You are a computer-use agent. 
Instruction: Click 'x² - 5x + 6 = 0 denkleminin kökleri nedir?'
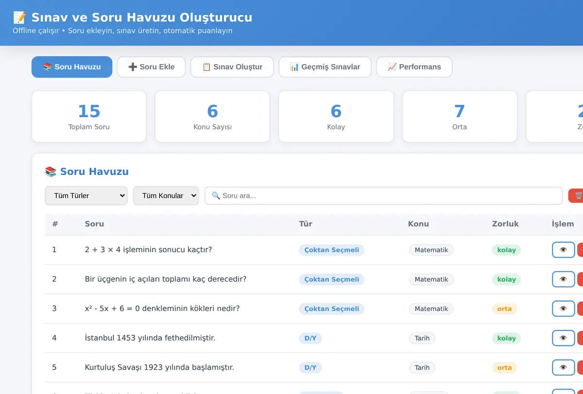tap(162, 308)
